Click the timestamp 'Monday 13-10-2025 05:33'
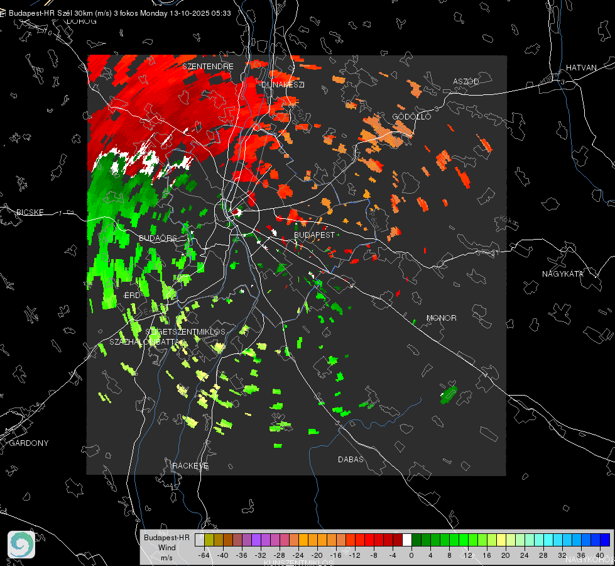615x566 pixels. coord(185,13)
